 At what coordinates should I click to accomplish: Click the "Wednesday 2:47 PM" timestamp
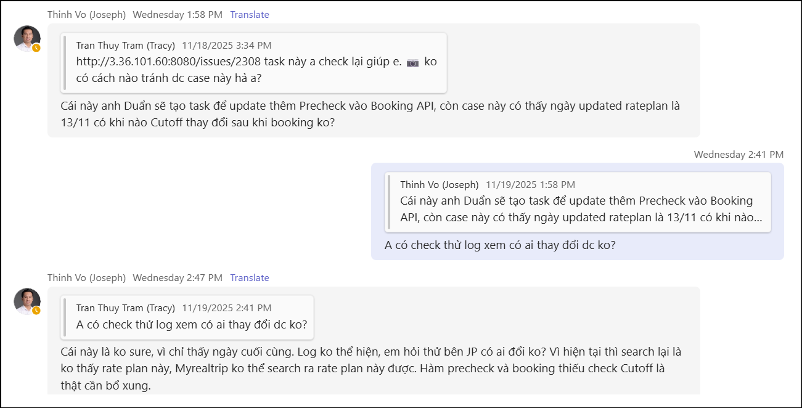[178, 278]
